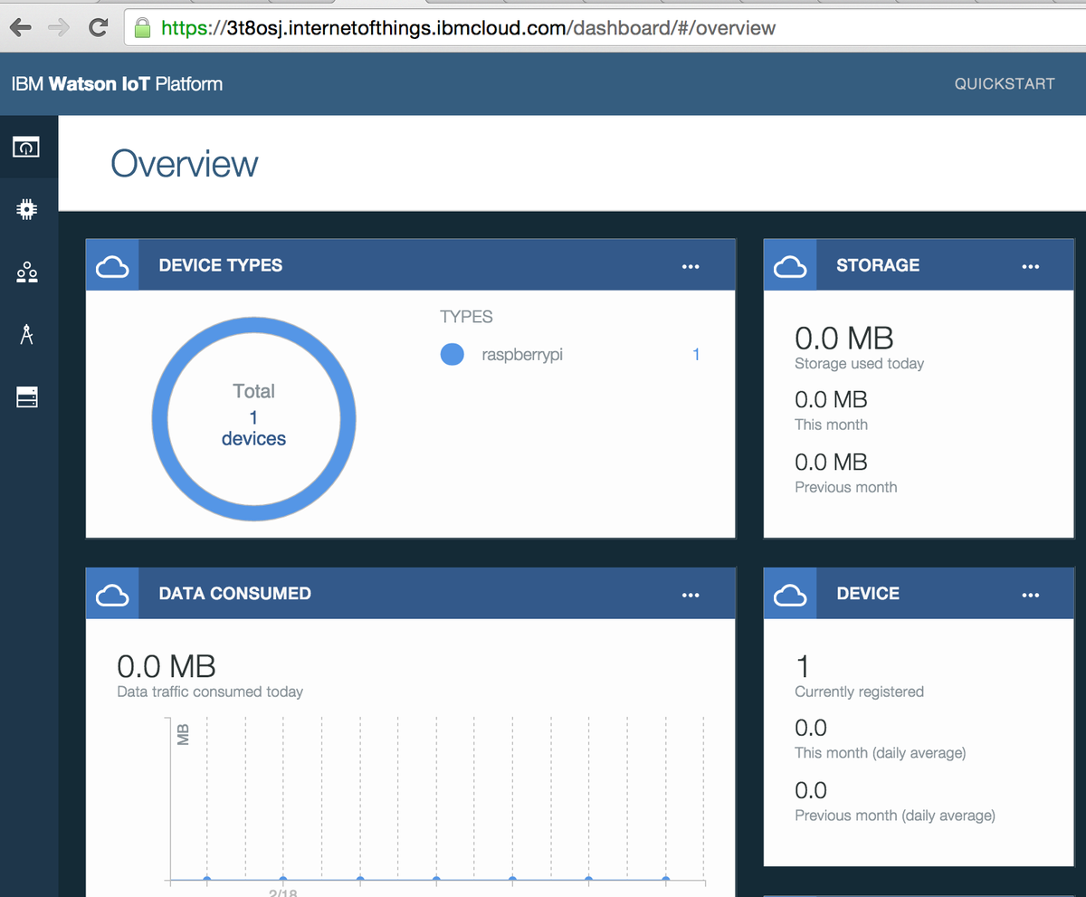Go forward using the browser forward arrow
Viewport: 1086px width, 897px height.
point(59,27)
